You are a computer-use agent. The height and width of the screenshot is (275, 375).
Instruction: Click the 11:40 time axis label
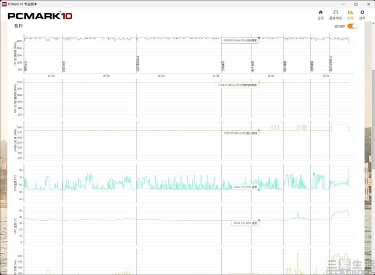click(216, 76)
